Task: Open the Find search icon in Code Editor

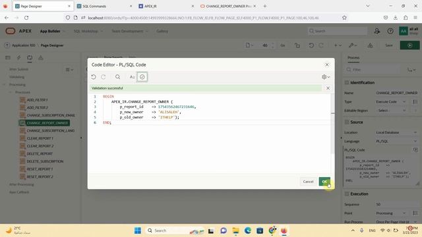Action: [117, 77]
